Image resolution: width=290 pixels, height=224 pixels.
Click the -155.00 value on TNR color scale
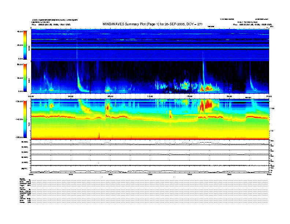(19, 137)
